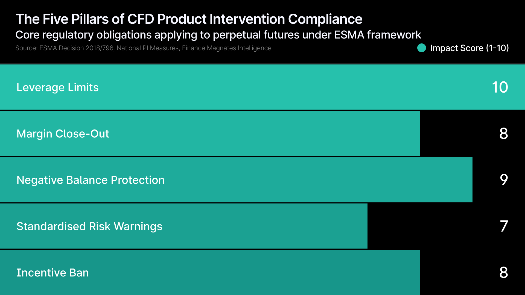525x295 pixels.
Task: Click the score value 10 for Leverage Limits
Action: [x=500, y=87]
